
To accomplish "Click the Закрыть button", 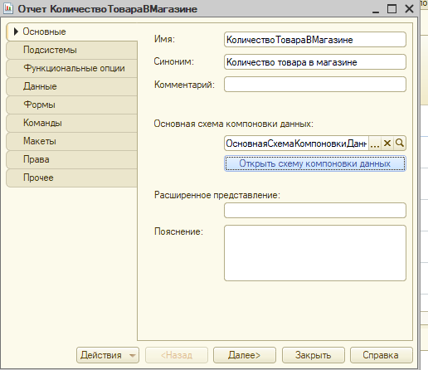I will tap(314, 355).
